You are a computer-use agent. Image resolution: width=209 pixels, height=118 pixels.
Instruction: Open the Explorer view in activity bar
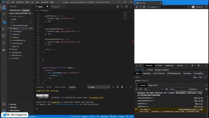click(4, 8)
